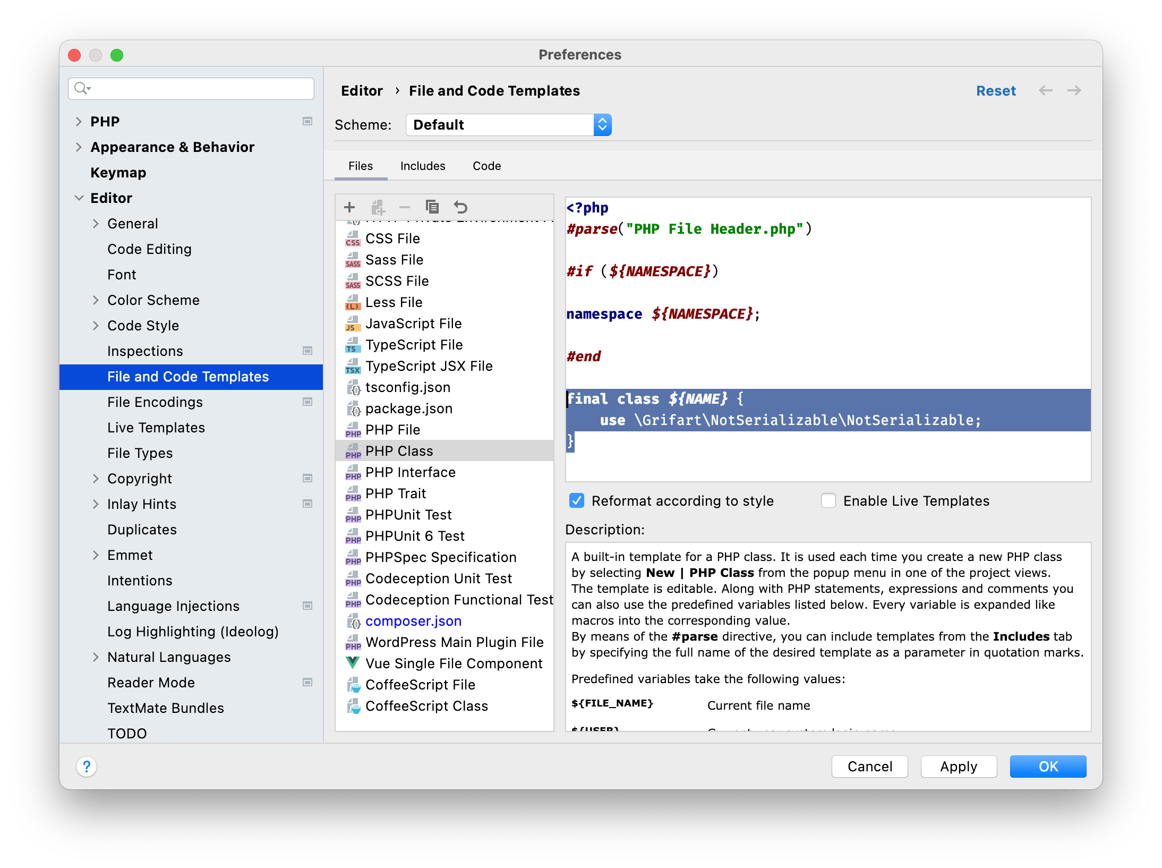Switch to the Code tab
The height and width of the screenshot is (868, 1162).
[x=486, y=166]
